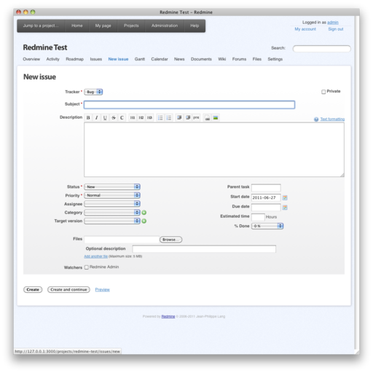Switch to the Documents tab
The image size is (373, 373).
(201, 59)
